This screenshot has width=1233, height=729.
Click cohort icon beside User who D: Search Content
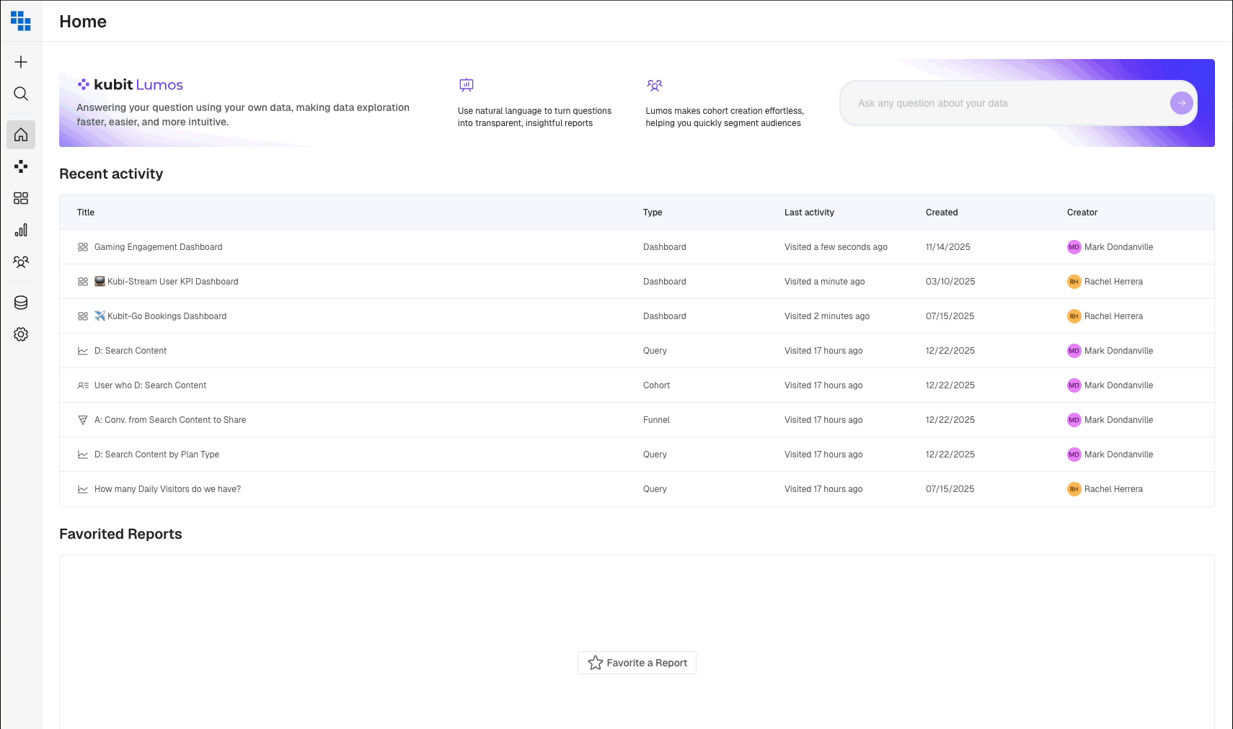tap(83, 385)
